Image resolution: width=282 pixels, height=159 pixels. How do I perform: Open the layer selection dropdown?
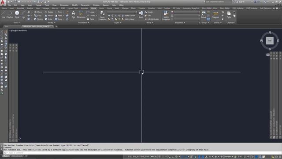(122, 12)
